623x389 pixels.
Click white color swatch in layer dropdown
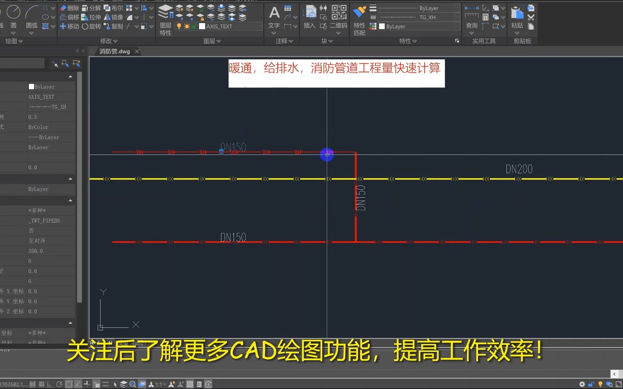point(202,26)
